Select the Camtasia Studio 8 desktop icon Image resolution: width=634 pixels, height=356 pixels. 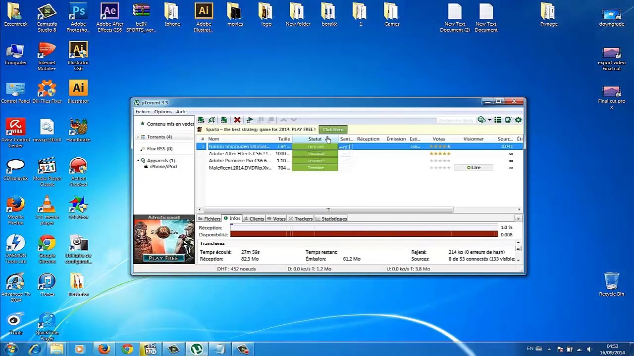(47, 18)
